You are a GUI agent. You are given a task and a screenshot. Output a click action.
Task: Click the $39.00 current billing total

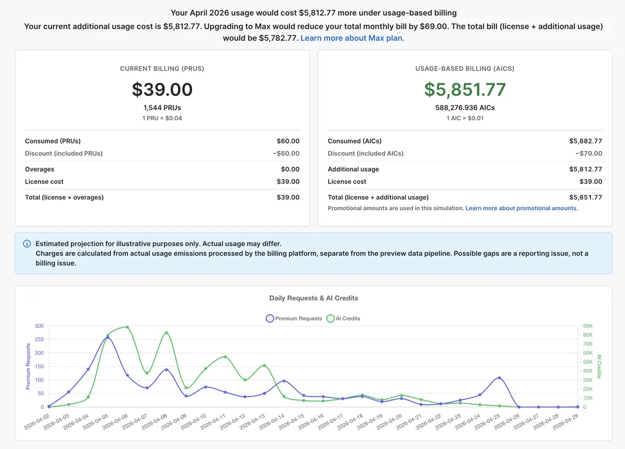point(162,89)
